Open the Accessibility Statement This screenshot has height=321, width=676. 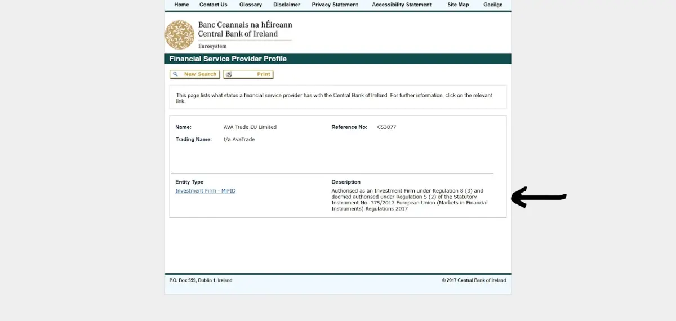point(402,5)
